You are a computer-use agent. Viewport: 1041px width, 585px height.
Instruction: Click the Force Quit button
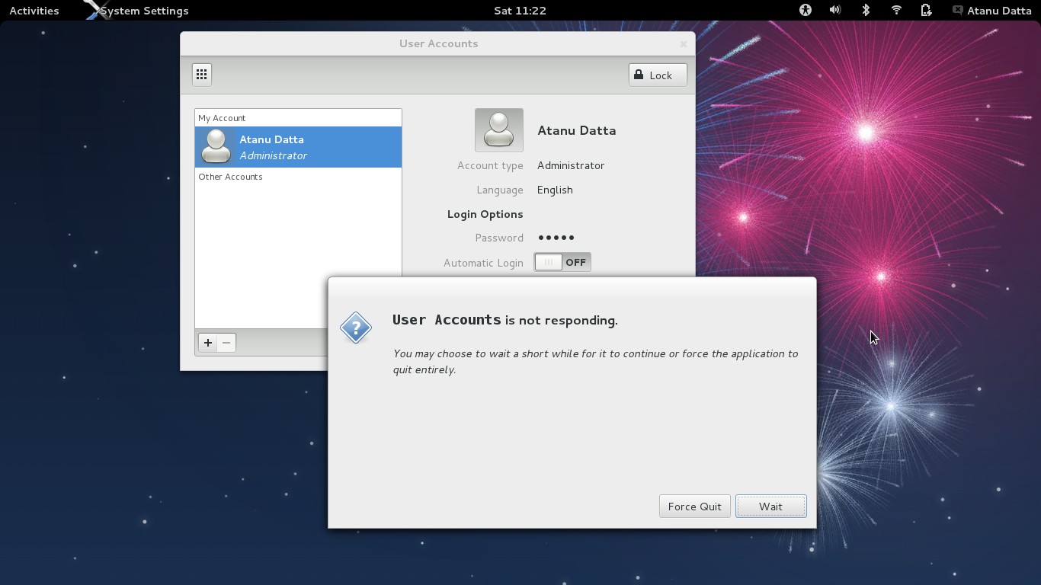694,507
